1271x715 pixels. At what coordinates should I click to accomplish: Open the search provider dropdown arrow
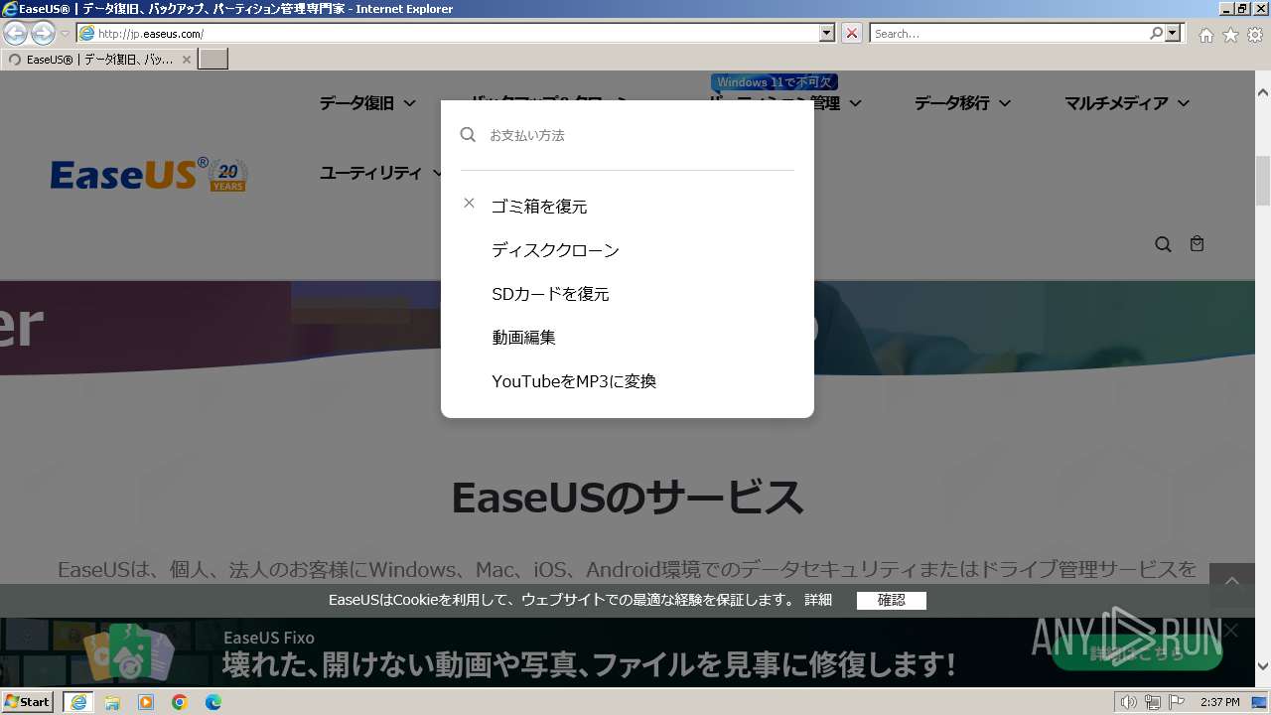pyautogui.click(x=1173, y=34)
